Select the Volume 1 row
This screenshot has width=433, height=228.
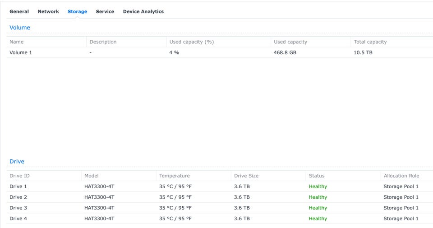21,52
